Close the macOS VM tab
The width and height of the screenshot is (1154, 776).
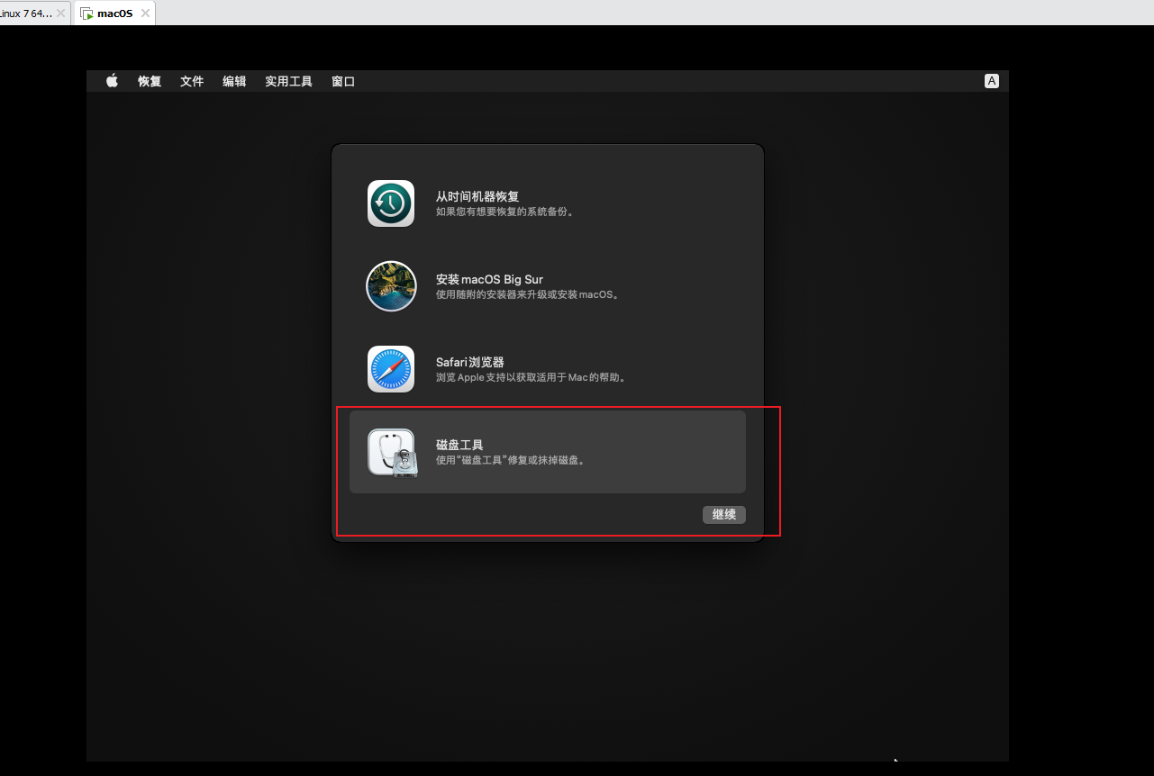click(145, 14)
